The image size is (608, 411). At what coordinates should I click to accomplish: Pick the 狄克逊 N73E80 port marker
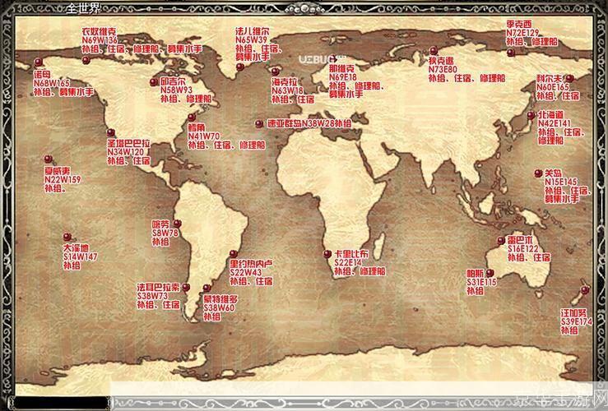pyautogui.click(x=434, y=50)
